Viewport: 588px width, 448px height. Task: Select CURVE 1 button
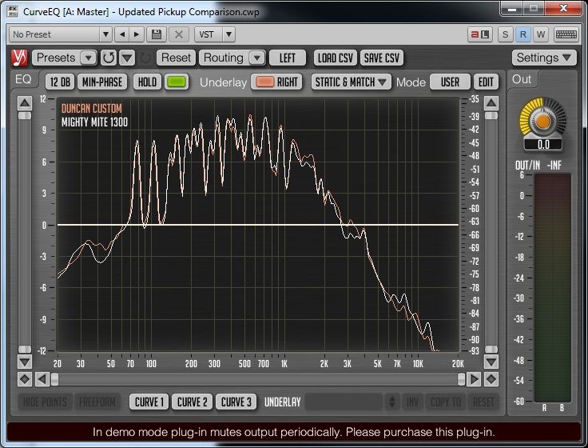pos(149,402)
